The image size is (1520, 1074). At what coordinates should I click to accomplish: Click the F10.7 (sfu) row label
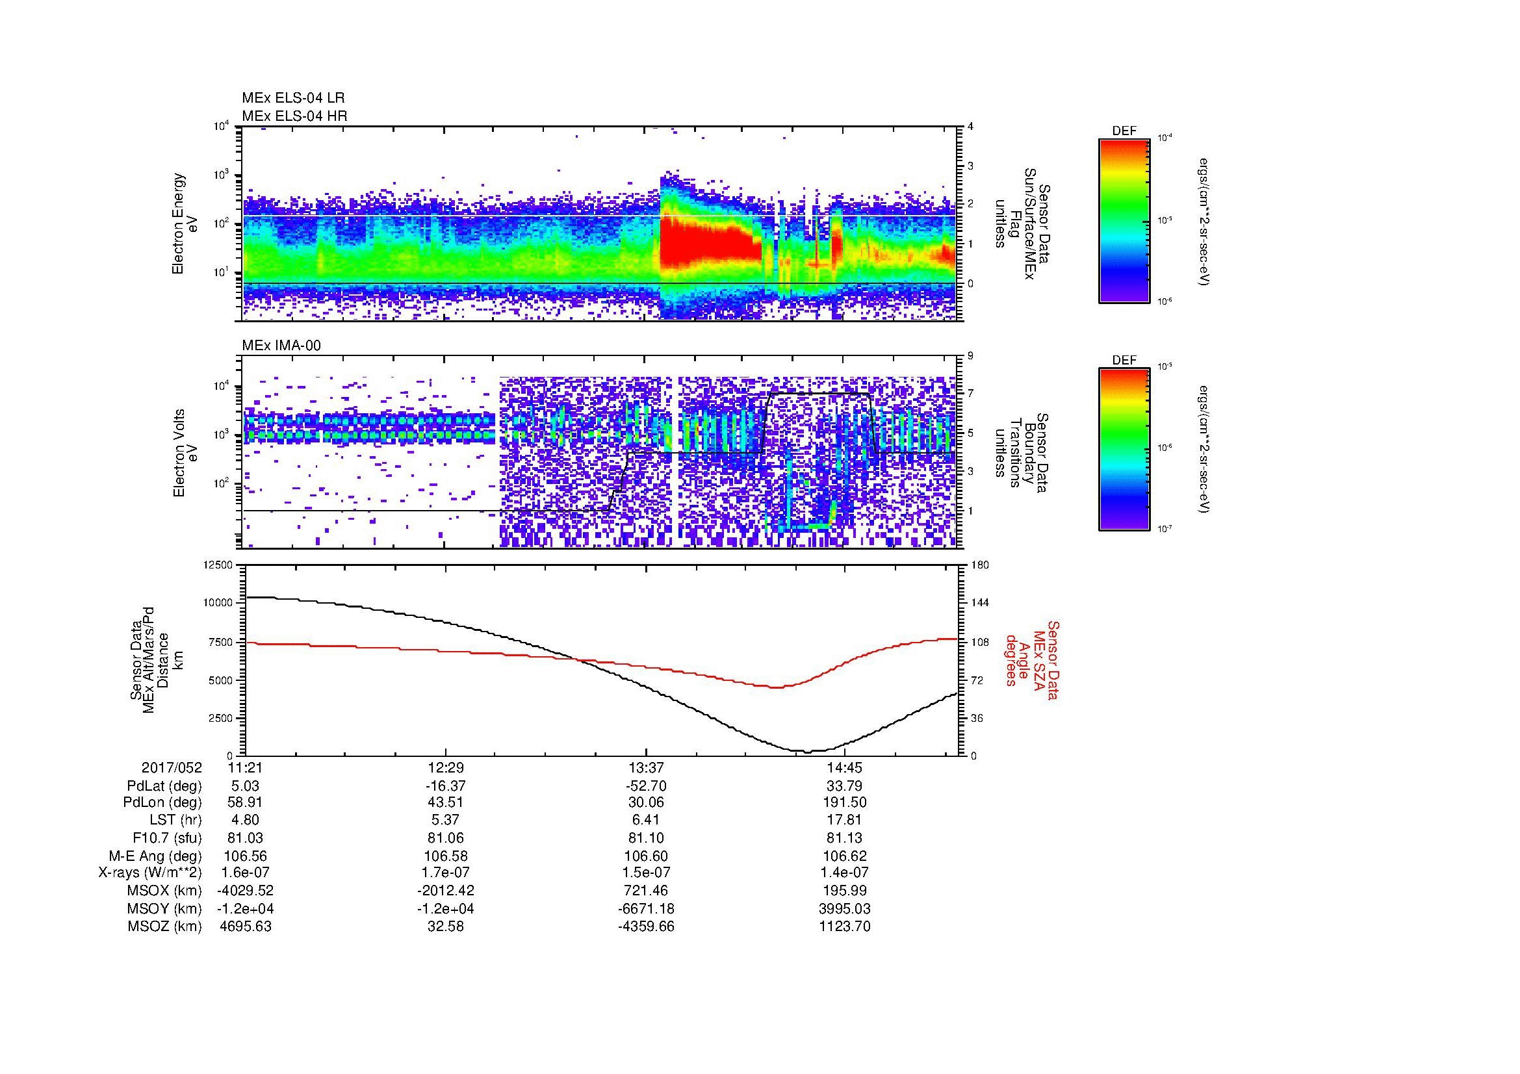click(x=167, y=837)
